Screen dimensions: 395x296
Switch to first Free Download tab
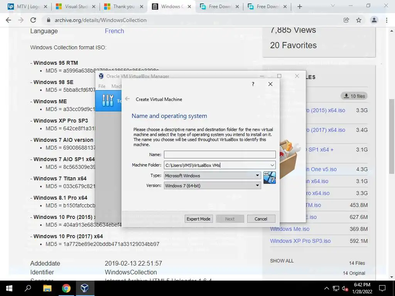coord(219,7)
